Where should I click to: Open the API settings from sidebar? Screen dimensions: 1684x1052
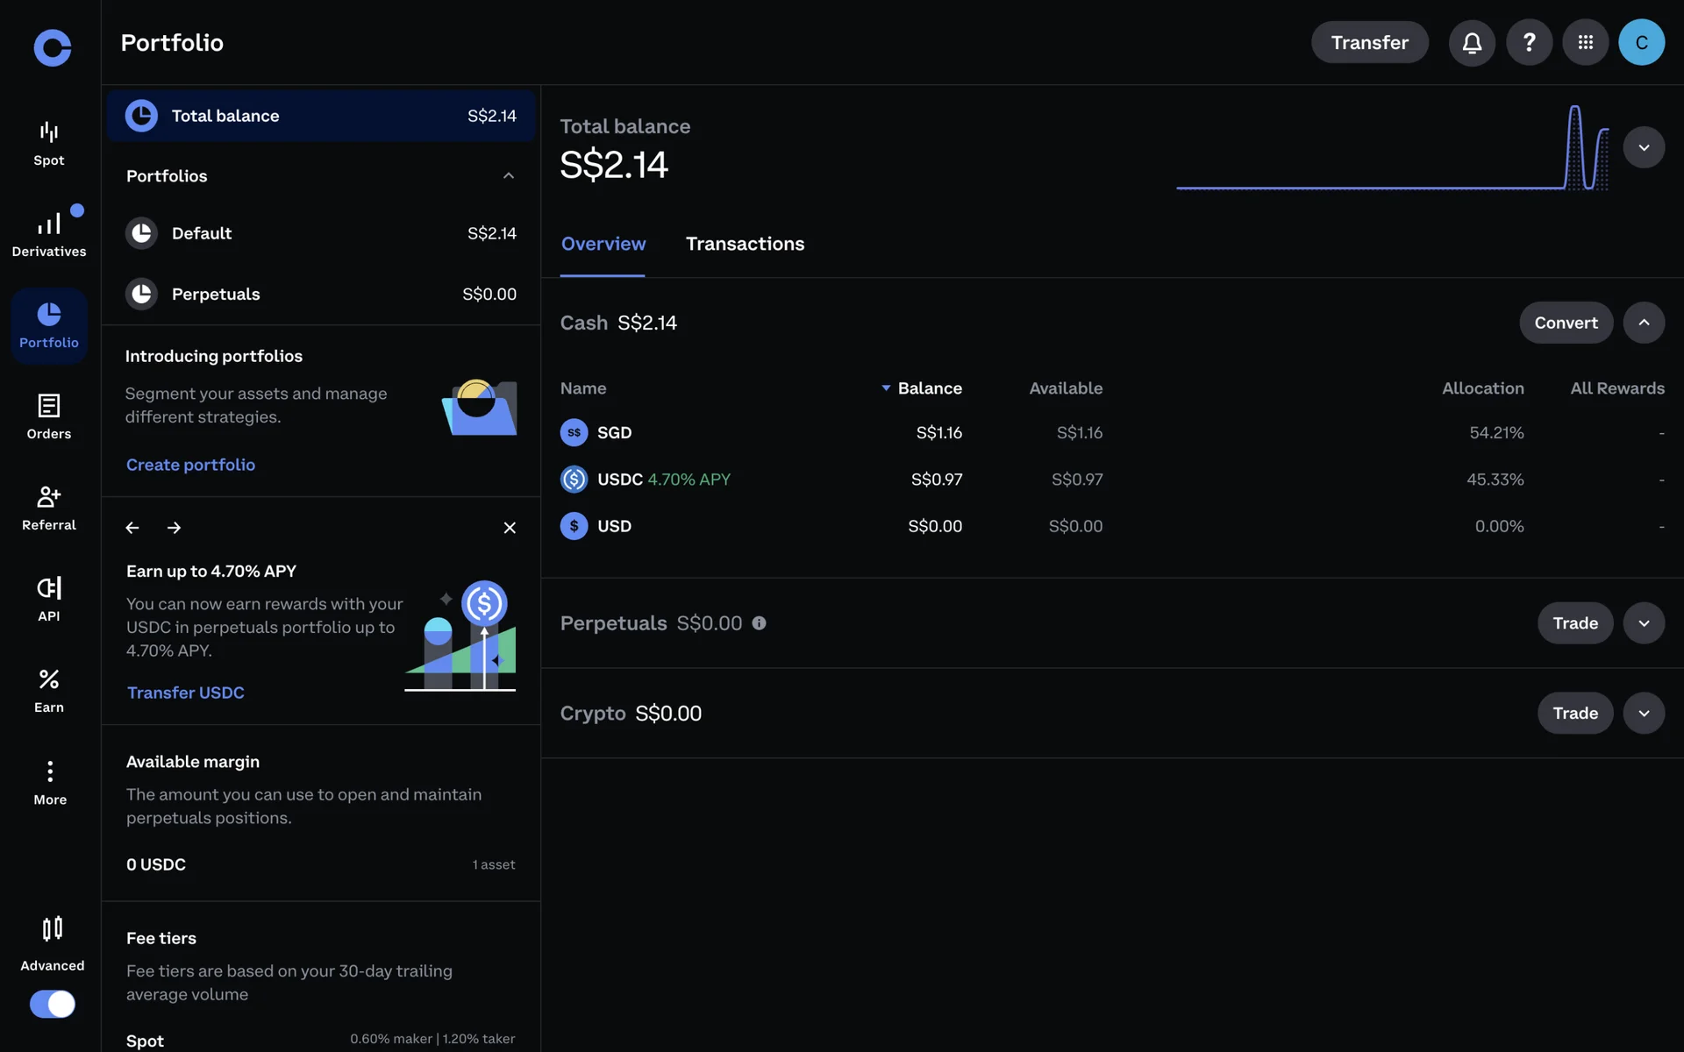click(x=49, y=599)
